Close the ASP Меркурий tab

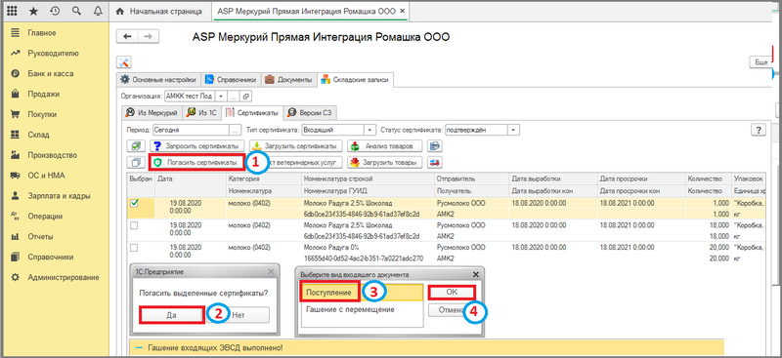(403, 11)
